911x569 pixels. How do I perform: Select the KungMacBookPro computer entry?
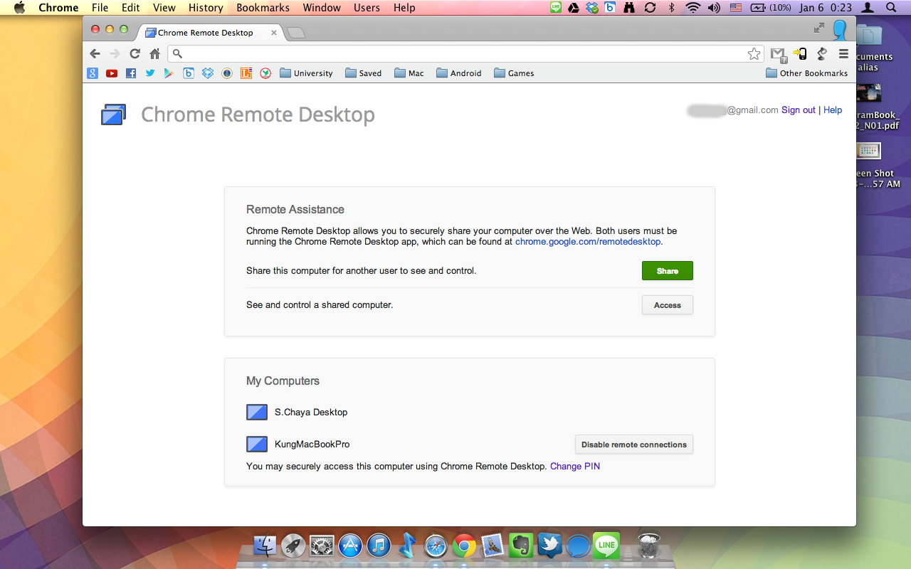pos(298,445)
